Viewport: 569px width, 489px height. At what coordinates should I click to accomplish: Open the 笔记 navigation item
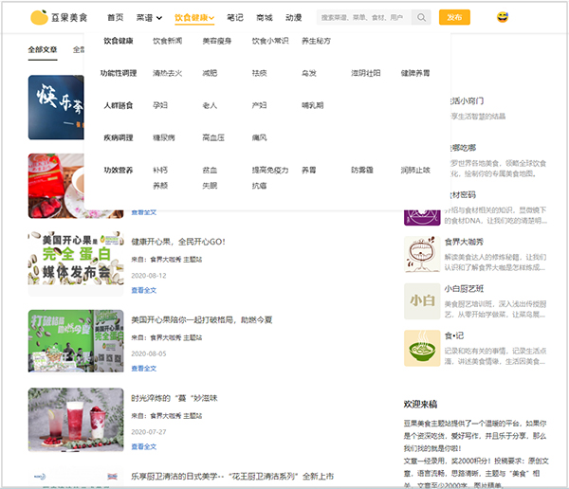(x=235, y=17)
